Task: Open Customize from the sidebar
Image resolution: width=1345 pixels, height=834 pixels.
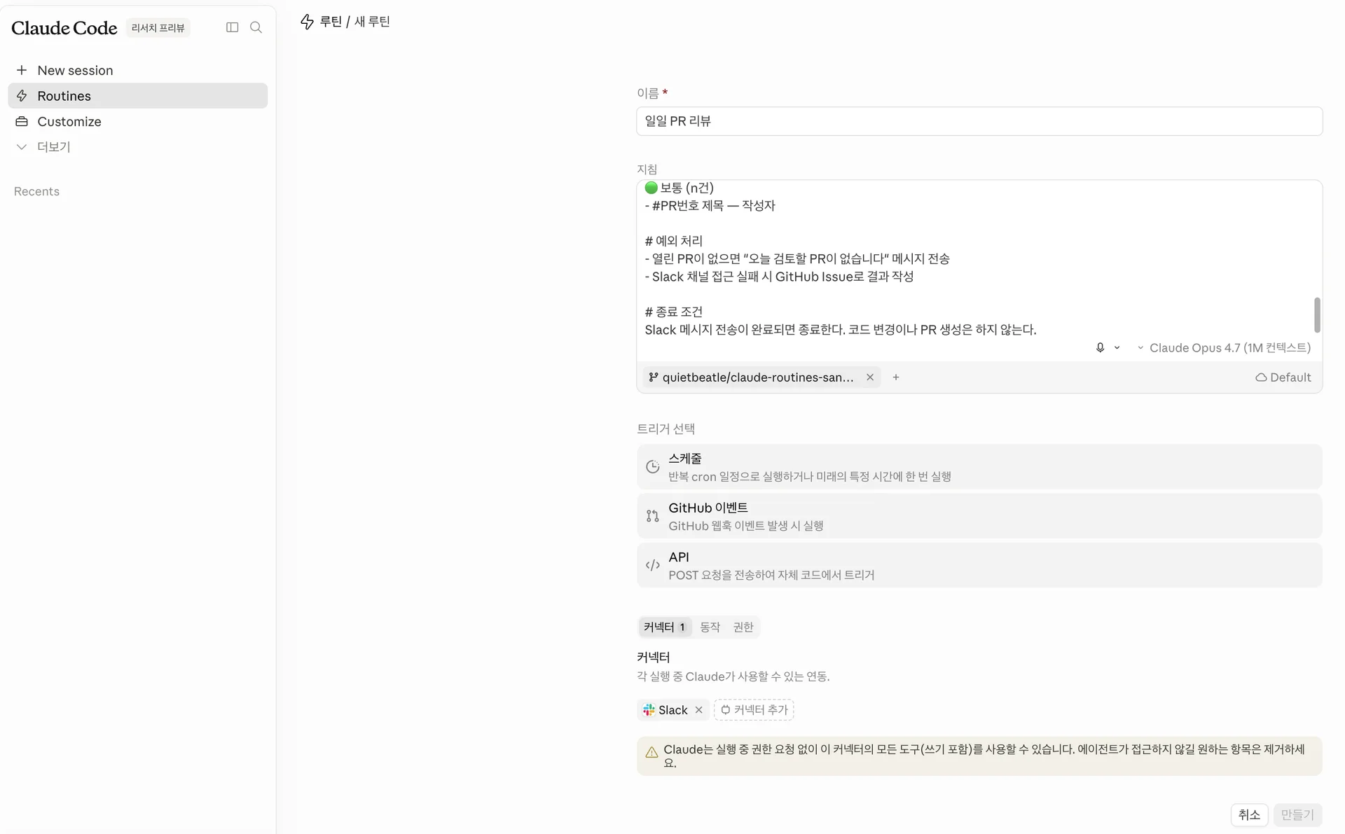Action: [x=69, y=121]
